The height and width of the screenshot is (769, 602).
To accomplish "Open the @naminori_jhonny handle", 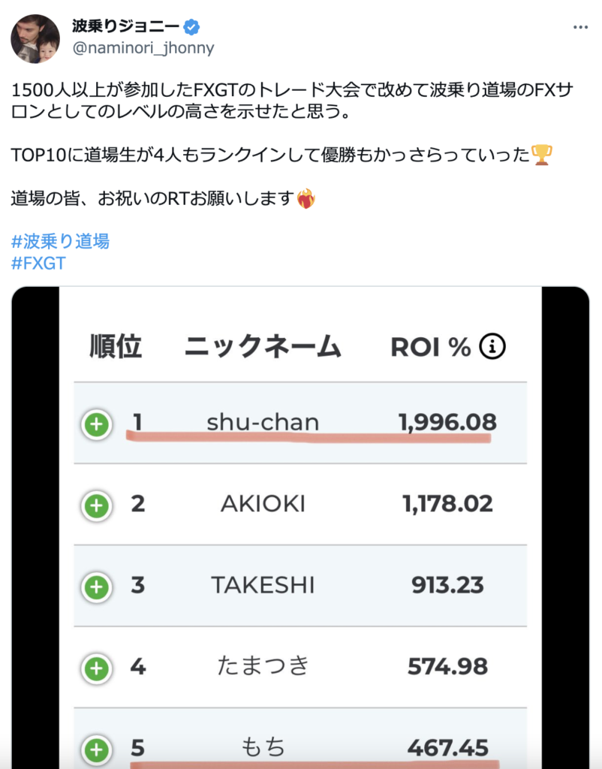I will pos(143,48).
